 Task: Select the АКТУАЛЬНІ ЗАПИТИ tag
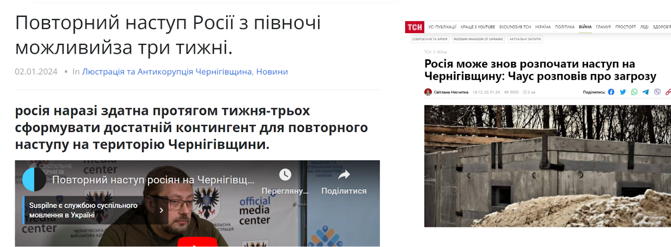click(525, 39)
